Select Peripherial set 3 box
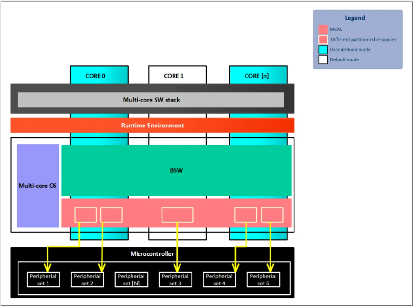This screenshot has width=413, height=306. point(176,280)
